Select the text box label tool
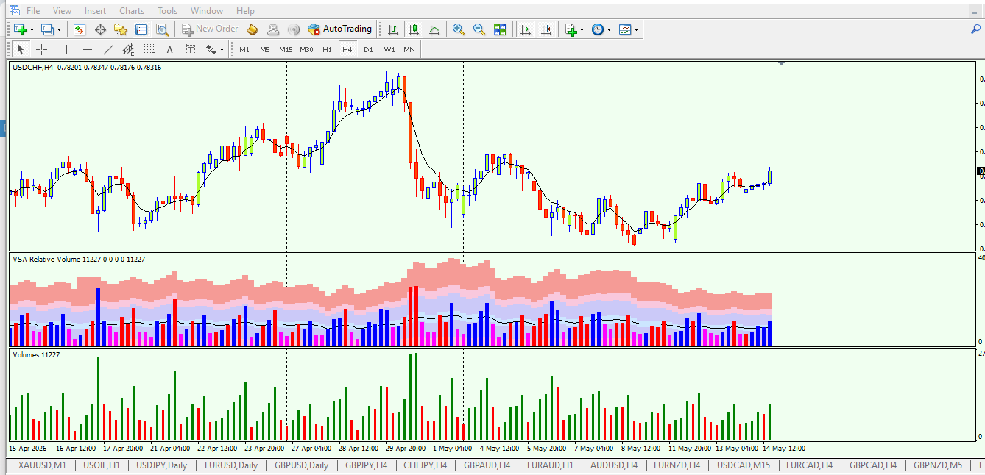This screenshot has height=475, width=985. (190, 49)
